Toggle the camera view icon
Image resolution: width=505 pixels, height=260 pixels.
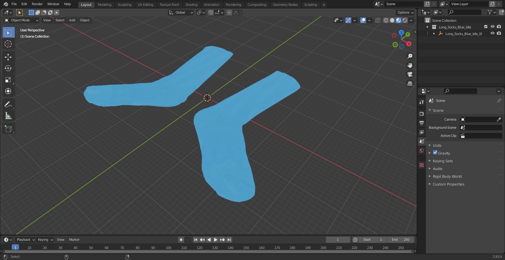click(410, 74)
